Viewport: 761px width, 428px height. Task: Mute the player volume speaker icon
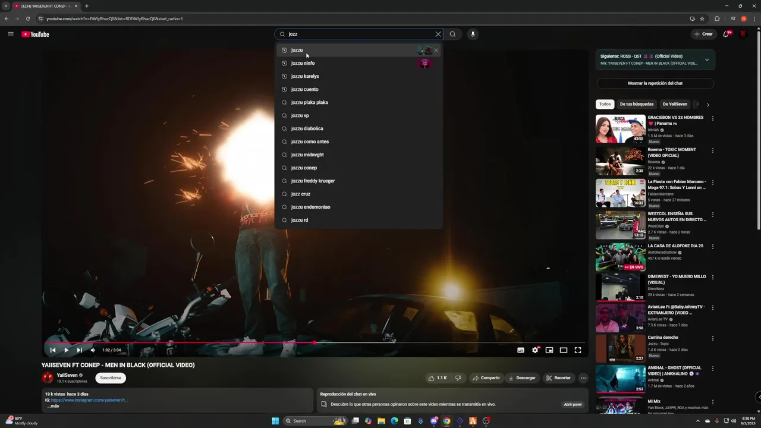click(x=93, y=350)
